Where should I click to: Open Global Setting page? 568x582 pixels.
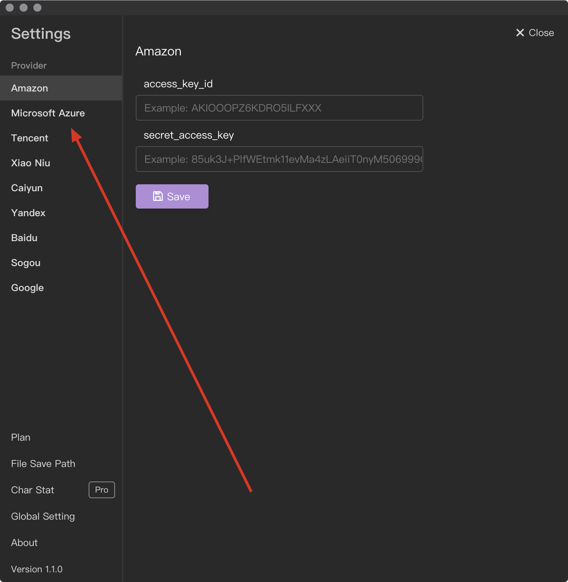pos(43,517)
